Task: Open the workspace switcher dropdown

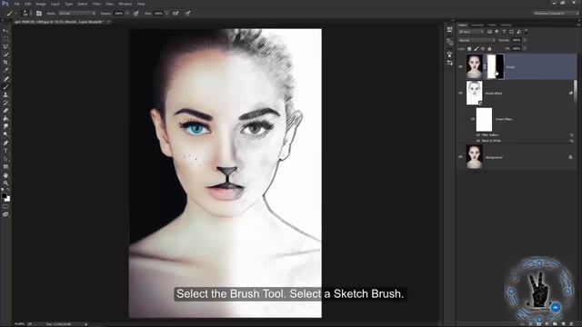Action: (556, 13)
